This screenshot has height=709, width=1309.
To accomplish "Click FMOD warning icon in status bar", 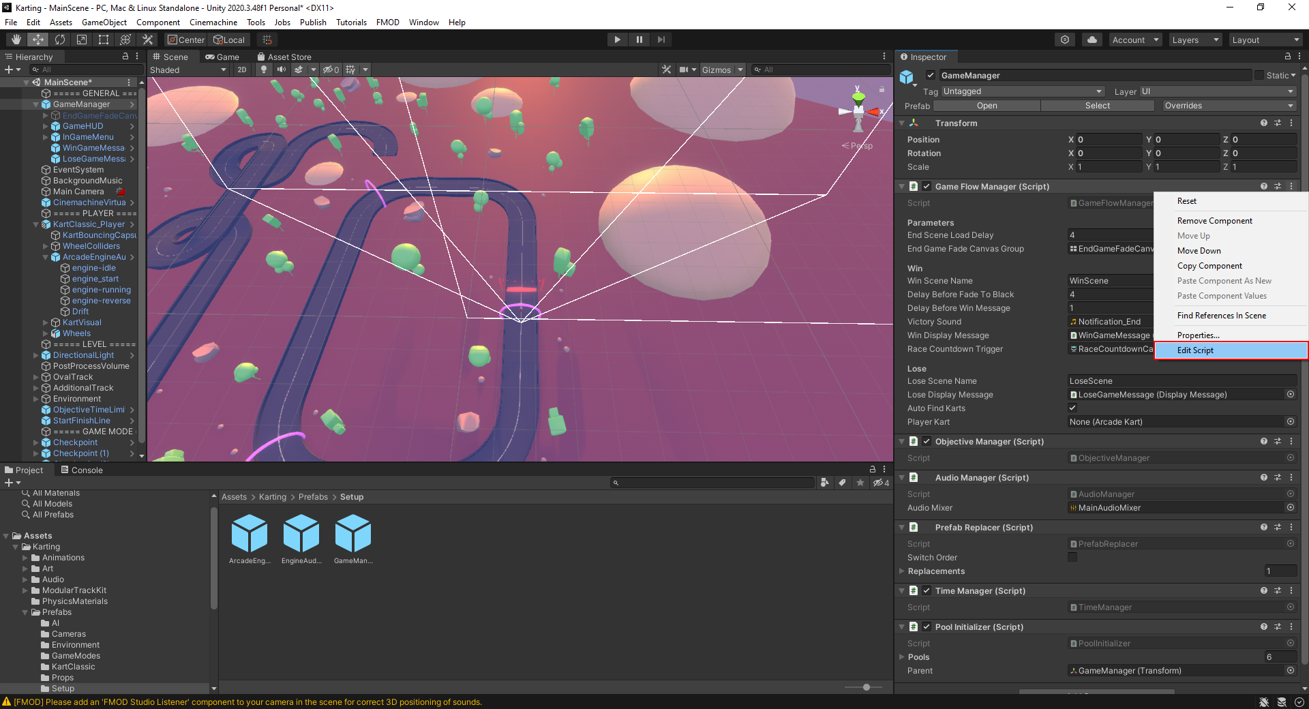I will coord(7,702).
